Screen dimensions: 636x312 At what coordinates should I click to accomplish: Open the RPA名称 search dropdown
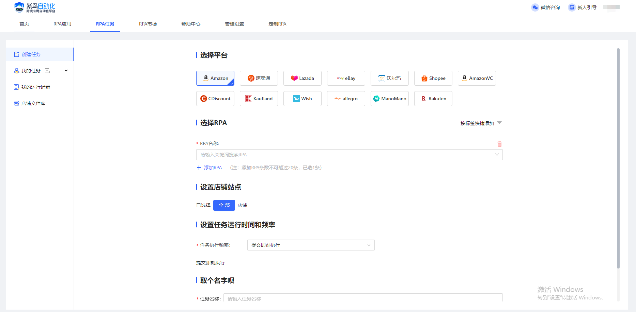tap(350, 155)
